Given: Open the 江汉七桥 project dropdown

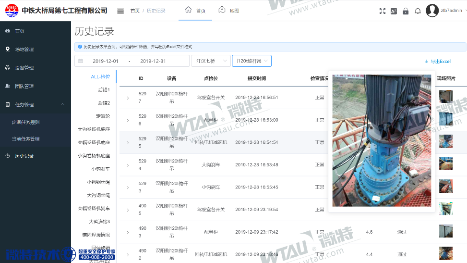Looking at the screenshot, I should point(210,61).
